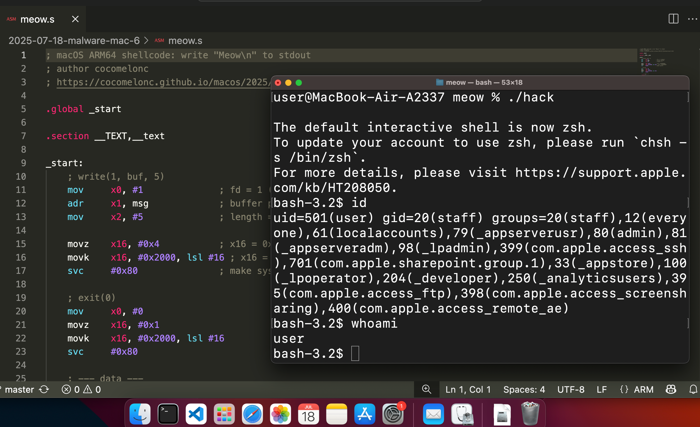Change end of line sequence LF
The height and width of the screenshot is (427, 700).
click(x=602, y=389)
